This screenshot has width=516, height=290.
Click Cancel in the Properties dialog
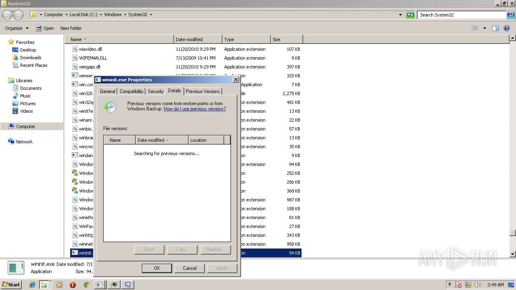189,268
